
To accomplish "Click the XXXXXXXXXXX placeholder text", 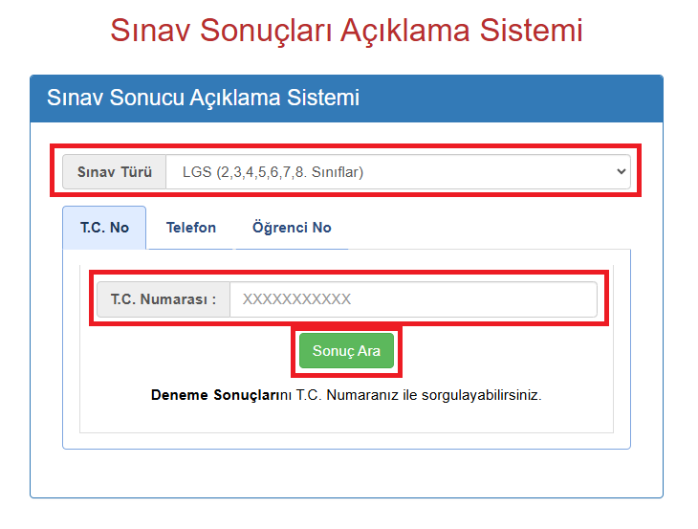I will point(297,299).
